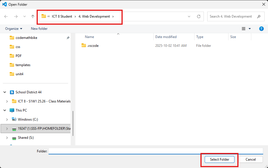Refresh the current folder view

pos(198,16)
